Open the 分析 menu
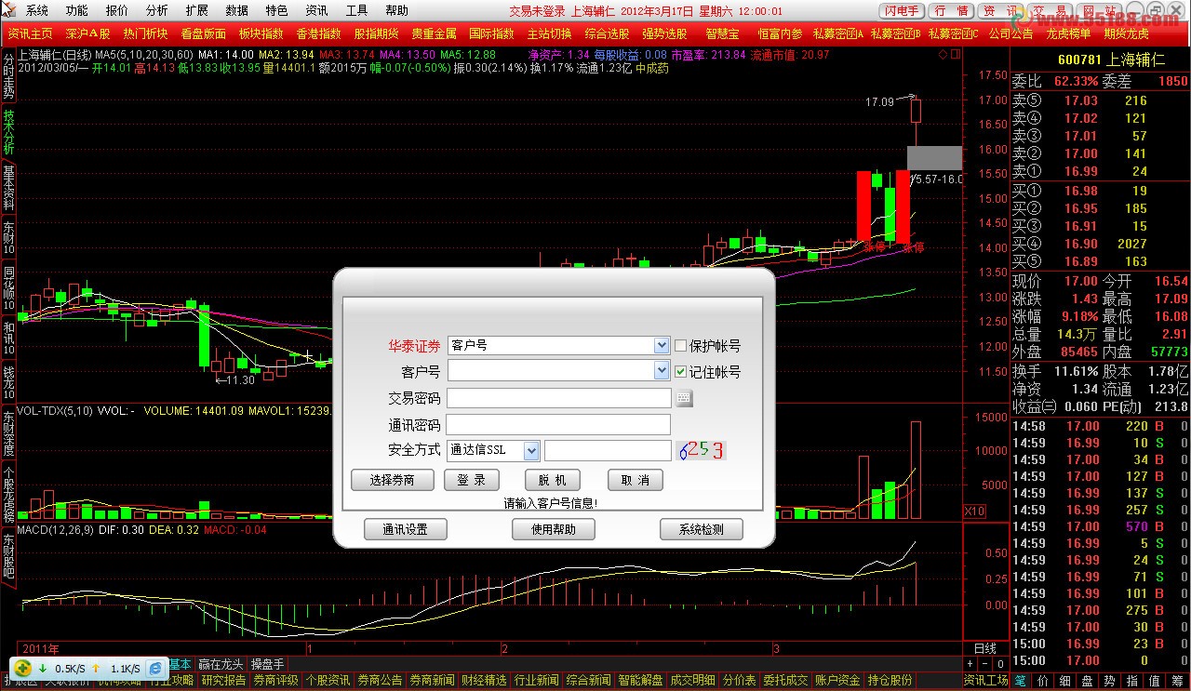This screenshot has height=691, width=1191. tap(157, 11)
